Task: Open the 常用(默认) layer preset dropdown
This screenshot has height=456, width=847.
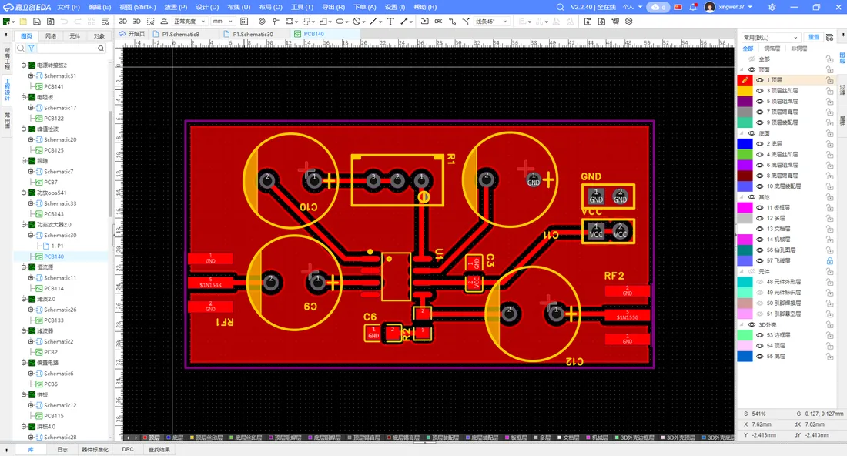Action: point(770,37)
